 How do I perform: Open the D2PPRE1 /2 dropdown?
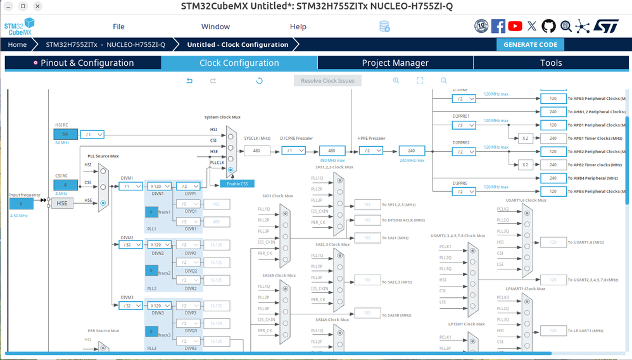tap(464, 125)
